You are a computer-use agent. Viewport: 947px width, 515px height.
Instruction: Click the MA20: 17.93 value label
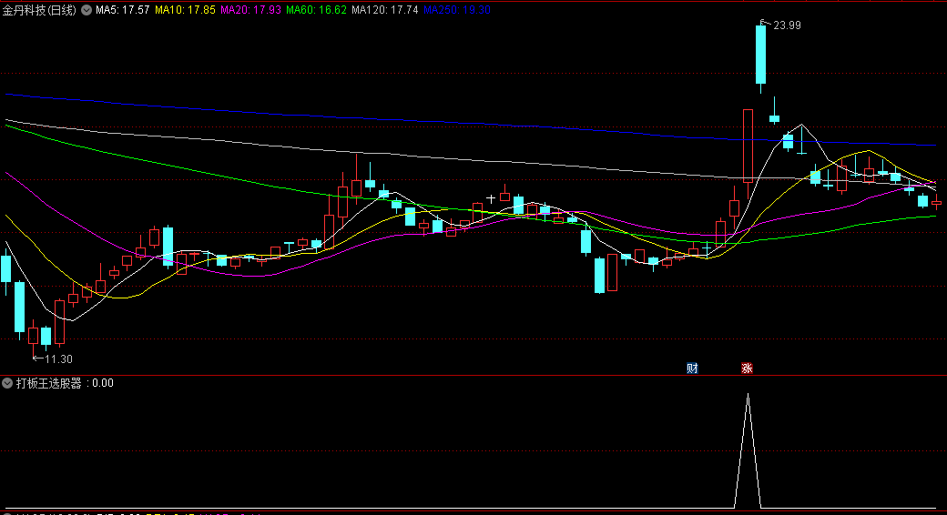pos(250,10)
